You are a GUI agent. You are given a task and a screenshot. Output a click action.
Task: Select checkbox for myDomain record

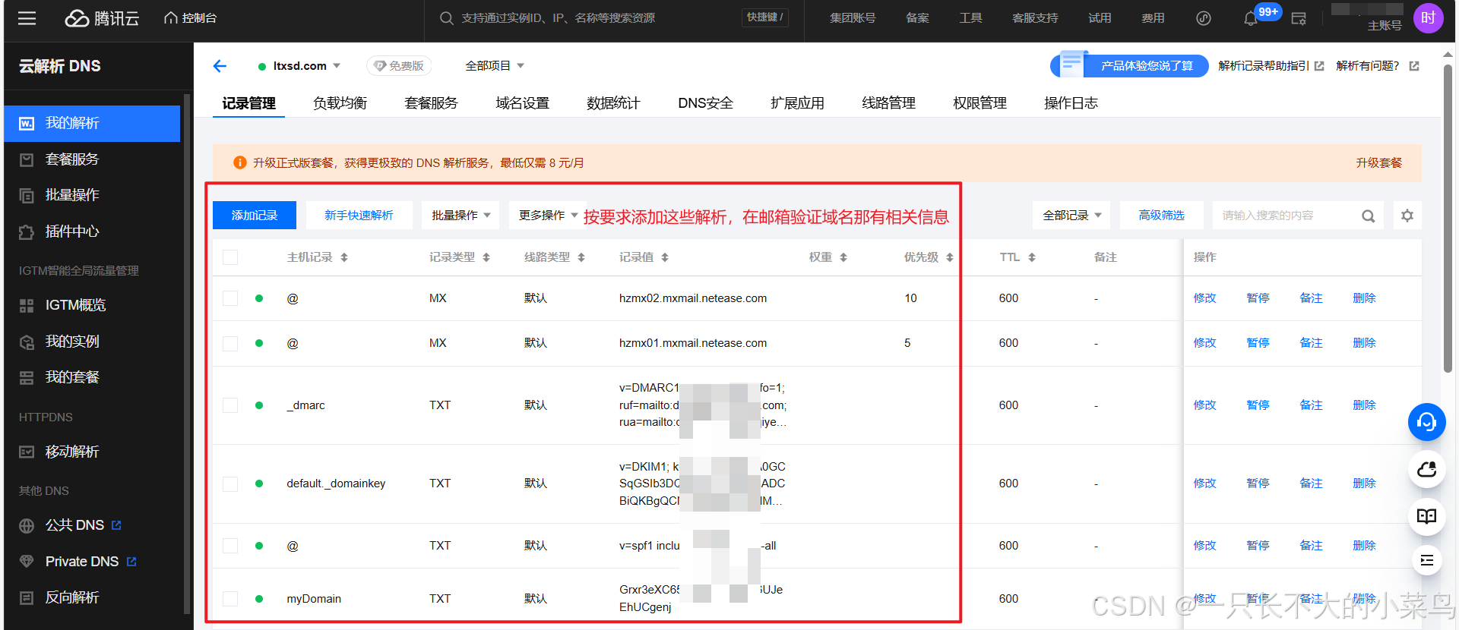(230, 599)
